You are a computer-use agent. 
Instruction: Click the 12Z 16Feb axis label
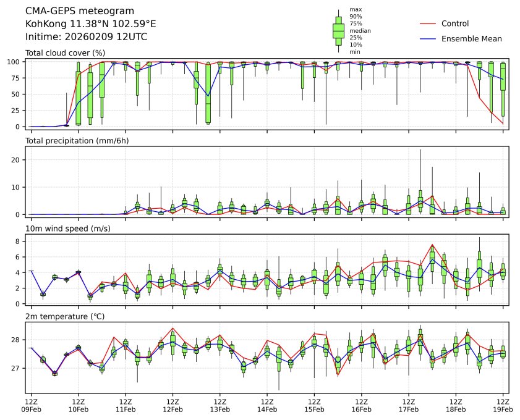(361, 405)
